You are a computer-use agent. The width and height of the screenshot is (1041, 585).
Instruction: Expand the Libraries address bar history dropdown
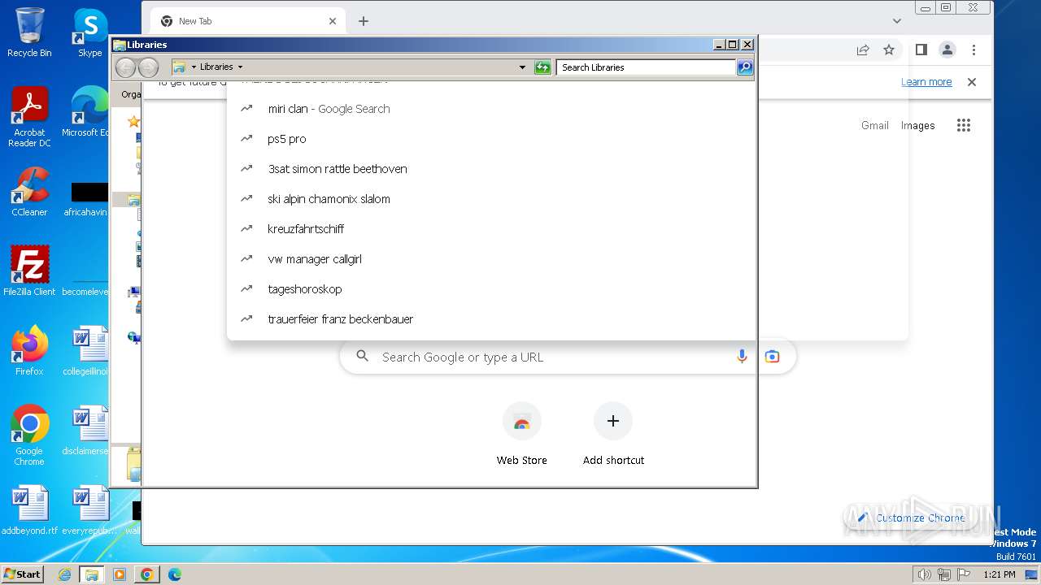pos(522,67)
